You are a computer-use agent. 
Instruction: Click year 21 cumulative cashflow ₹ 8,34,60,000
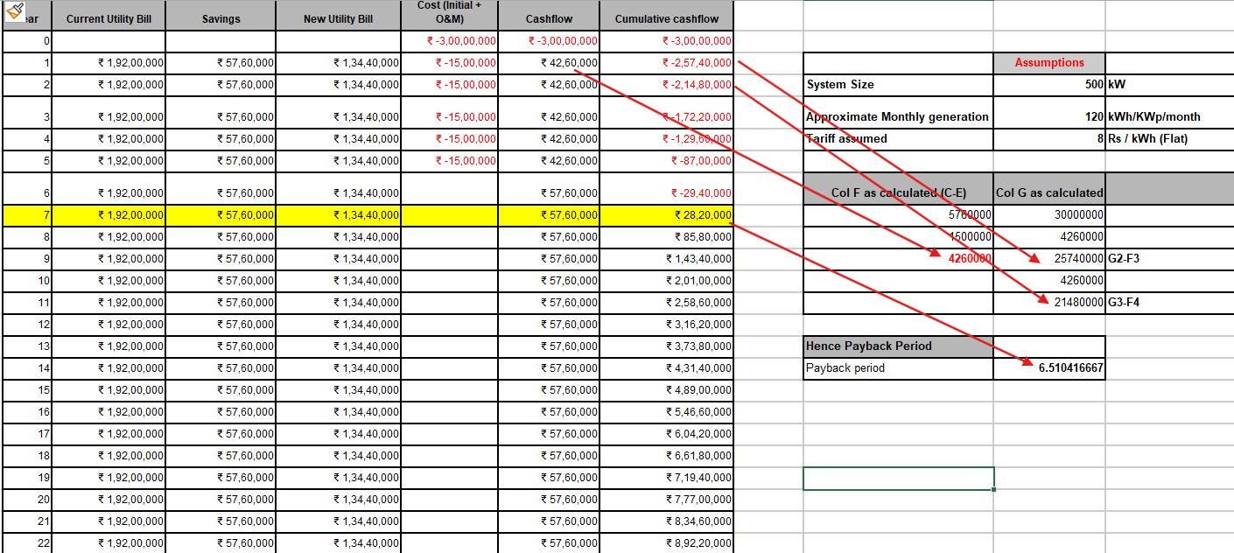point(666,521)
